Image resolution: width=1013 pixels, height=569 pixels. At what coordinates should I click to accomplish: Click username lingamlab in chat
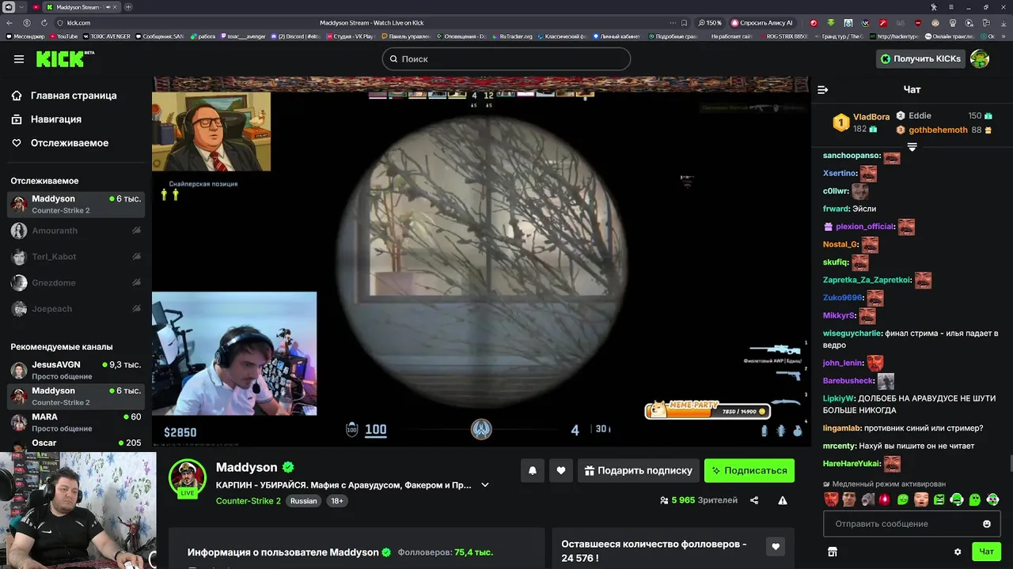[841, 428]
